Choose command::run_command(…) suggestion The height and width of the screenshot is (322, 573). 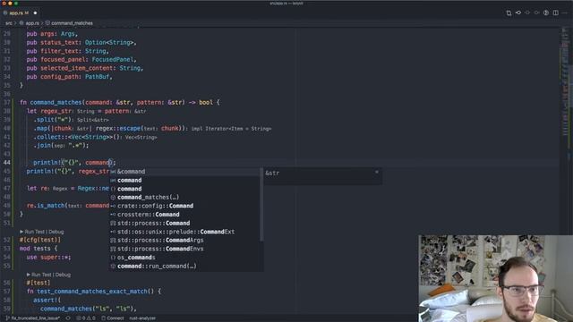(x=185, y=267)
